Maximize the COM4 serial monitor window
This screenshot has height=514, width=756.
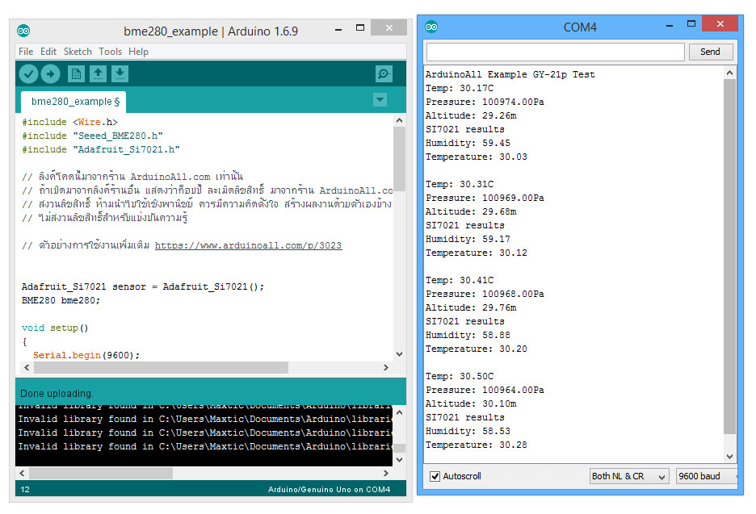click(x=691, y=23)
